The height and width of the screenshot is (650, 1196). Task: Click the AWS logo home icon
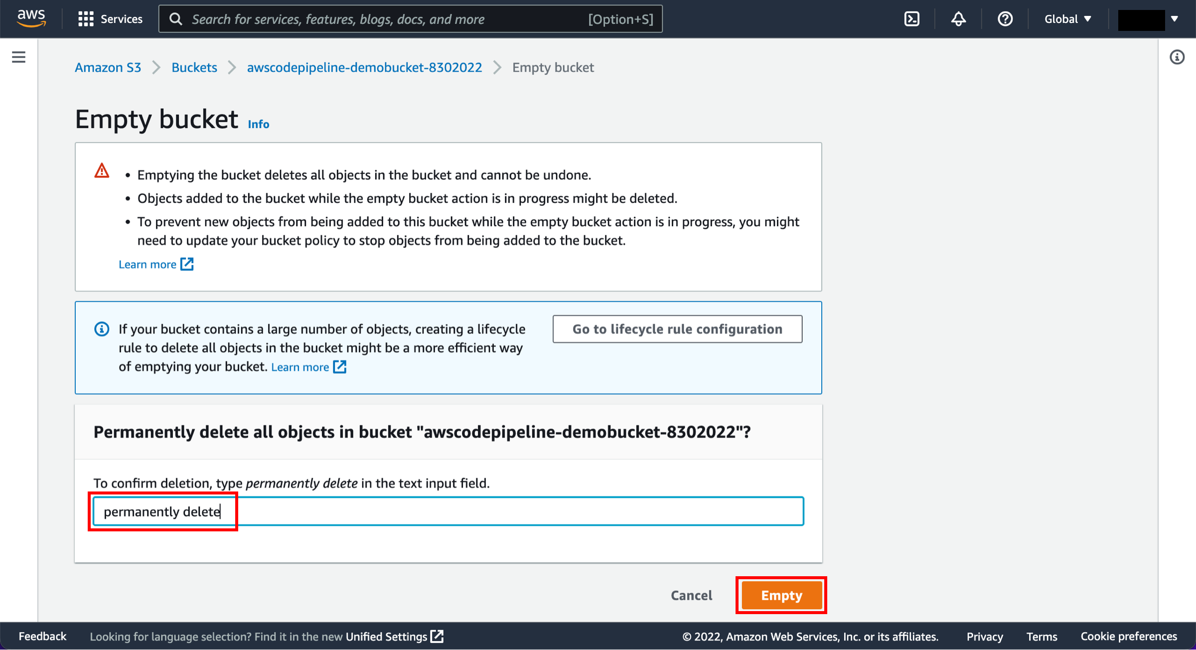pyautogui.click(x=31, y=18)
